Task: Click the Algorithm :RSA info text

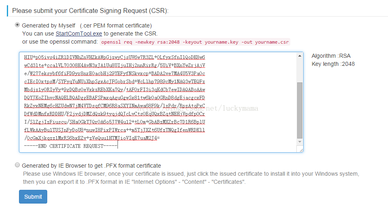Action: [x=331, y=56]
